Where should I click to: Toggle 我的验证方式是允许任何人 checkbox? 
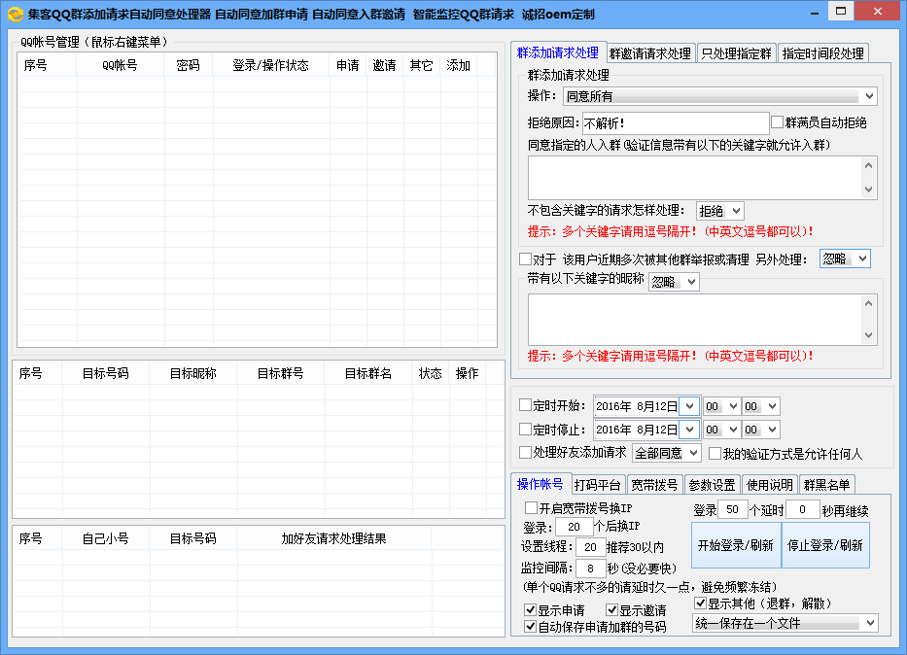point(715,453)
